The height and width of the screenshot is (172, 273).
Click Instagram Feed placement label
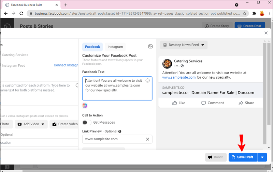point(14,65)
